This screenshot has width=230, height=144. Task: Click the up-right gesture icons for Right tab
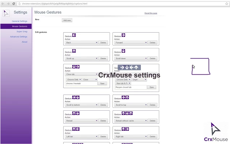pyautogui.click(x=125, y=129)
